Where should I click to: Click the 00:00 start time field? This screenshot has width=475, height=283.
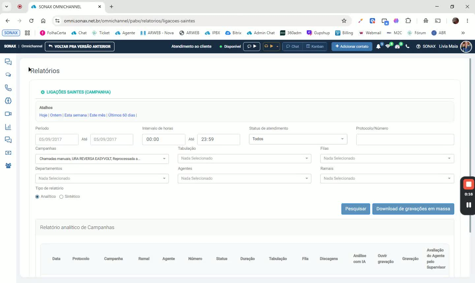tap(164, 139)
